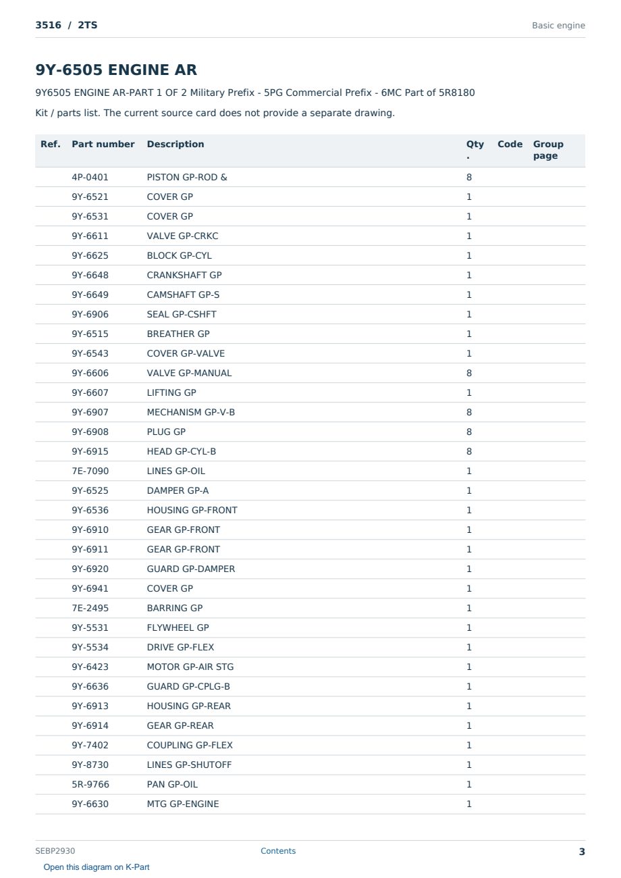The width and height of the screenshot is (621, 878).
Task: Select the CRANKSHAFT GP description
Action: pyautogui.click(x=184, y=276)
